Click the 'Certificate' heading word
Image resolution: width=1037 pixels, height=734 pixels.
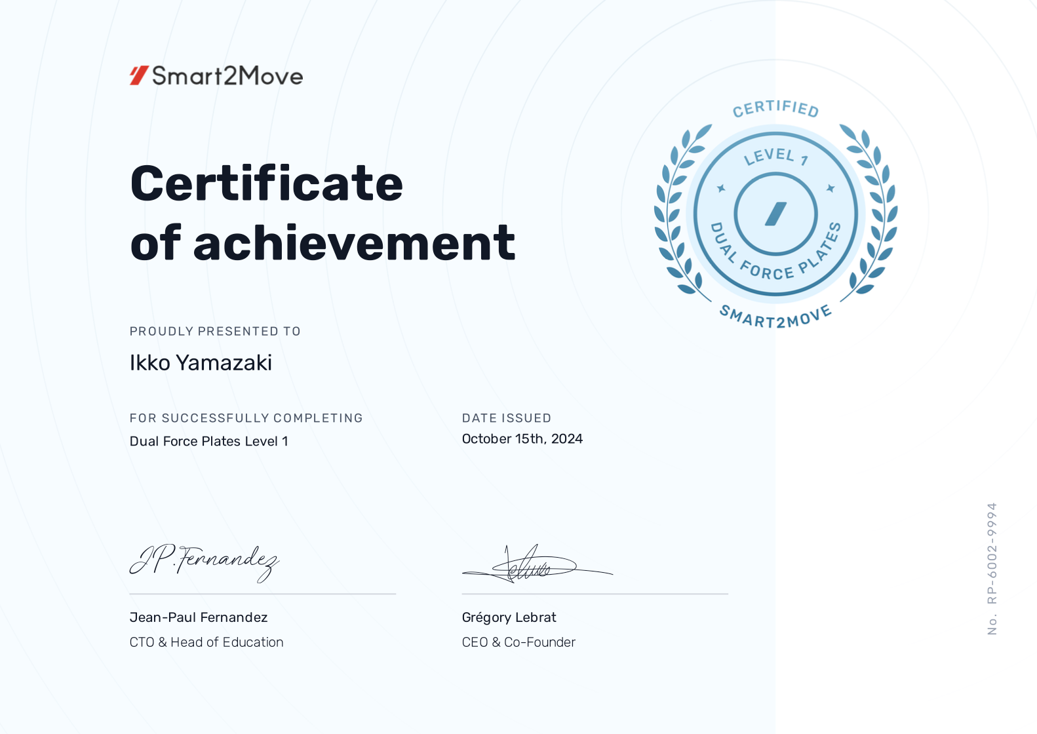(266, 183)
